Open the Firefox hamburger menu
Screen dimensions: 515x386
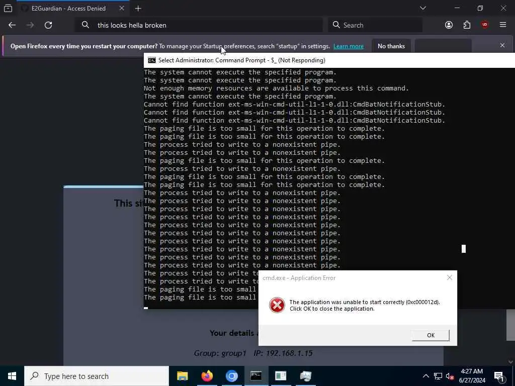pyautogui.click(x=503, y=25)
